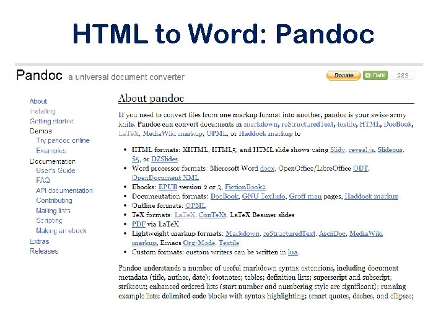The image size is (446, 335).
Task: Go to Getting started page
Action: pos(51,122)
